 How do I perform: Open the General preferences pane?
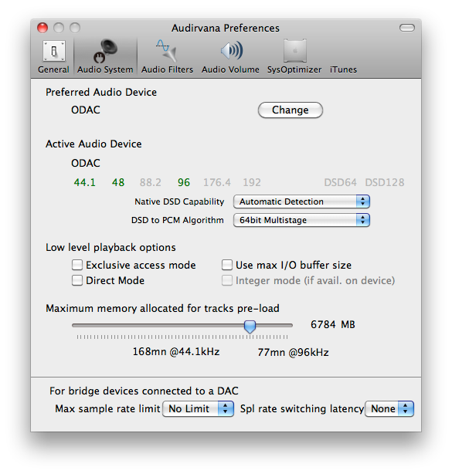[x=53, y=57]
